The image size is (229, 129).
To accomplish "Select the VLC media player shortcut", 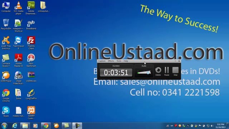I will (18, 8).
